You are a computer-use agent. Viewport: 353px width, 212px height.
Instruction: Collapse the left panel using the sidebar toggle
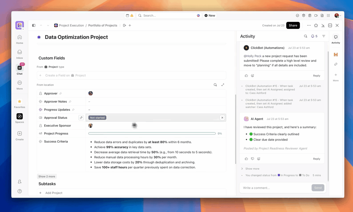coord(34,25)
